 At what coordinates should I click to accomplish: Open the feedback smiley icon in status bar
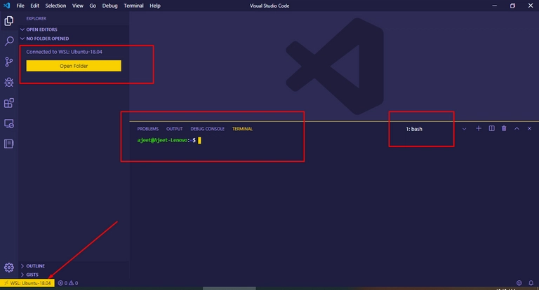pyautogui.click(x=519, y=283)
